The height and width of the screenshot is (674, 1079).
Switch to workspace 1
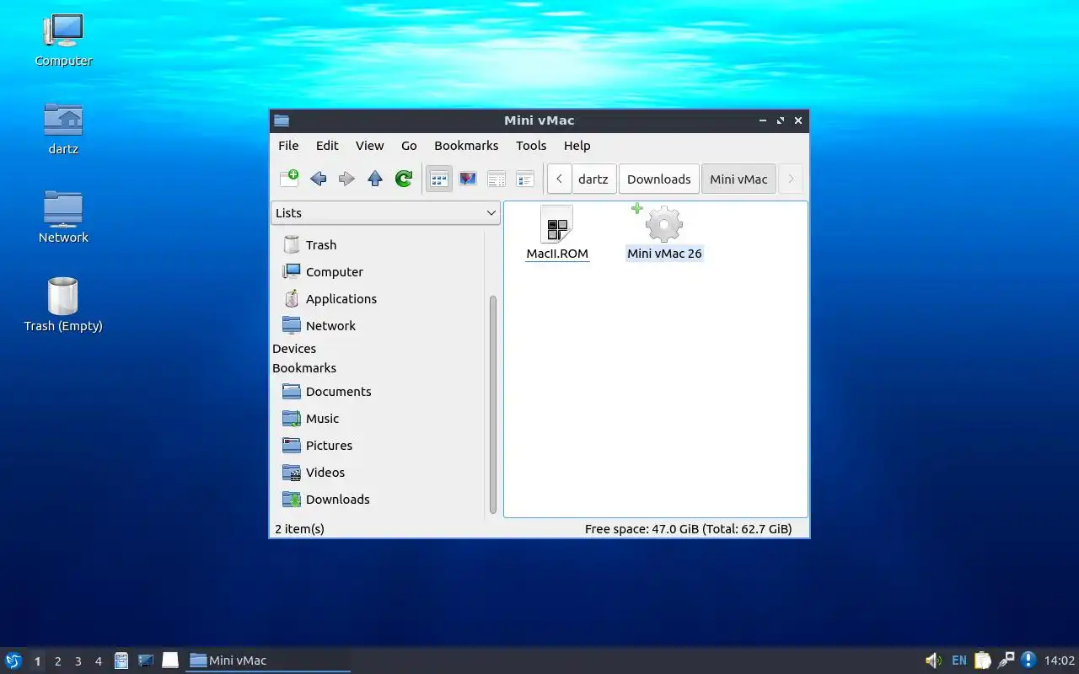(37, 661)
